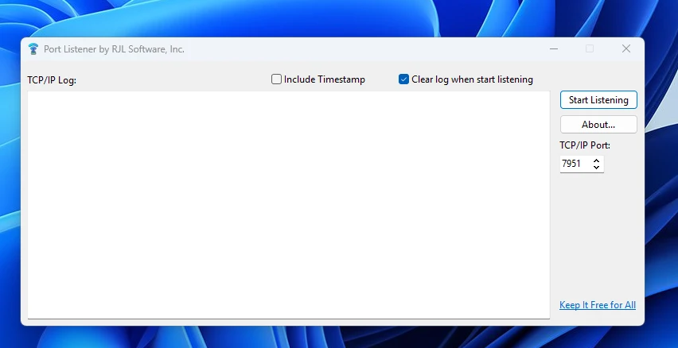Click the "Include Timestamp" label text

tap(324, 79)
